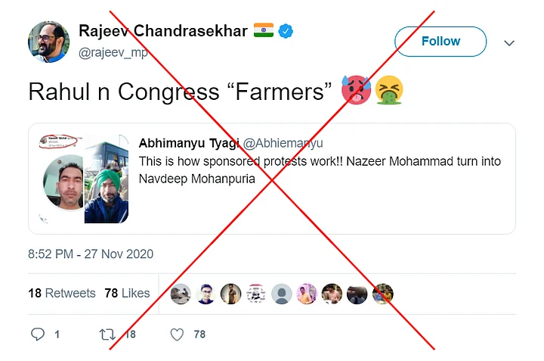View the 78 Likes list
Screen dimensions: 544x361
127,293
